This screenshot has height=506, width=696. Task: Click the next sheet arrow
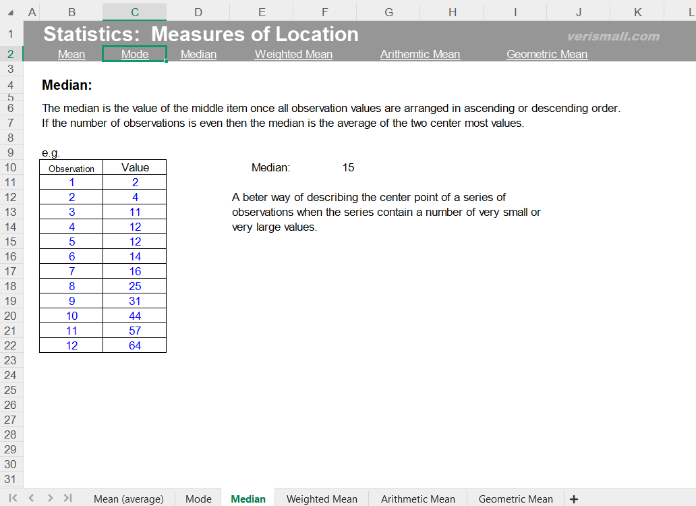pos(49,498)
